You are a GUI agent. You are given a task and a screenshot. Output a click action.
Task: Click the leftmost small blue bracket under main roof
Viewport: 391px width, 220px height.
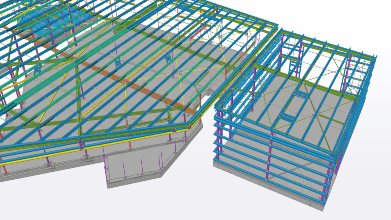point(38,69)
